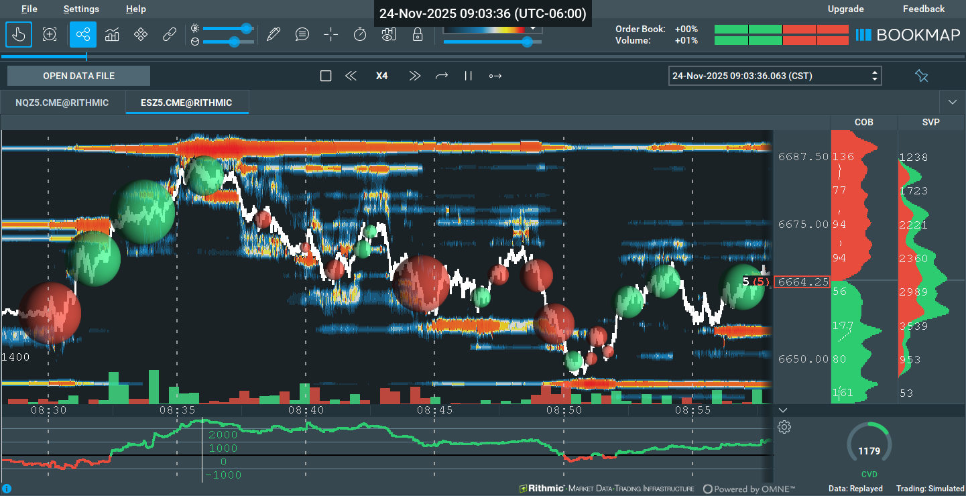
Task: Open the Settings menu
Action: 81,9
